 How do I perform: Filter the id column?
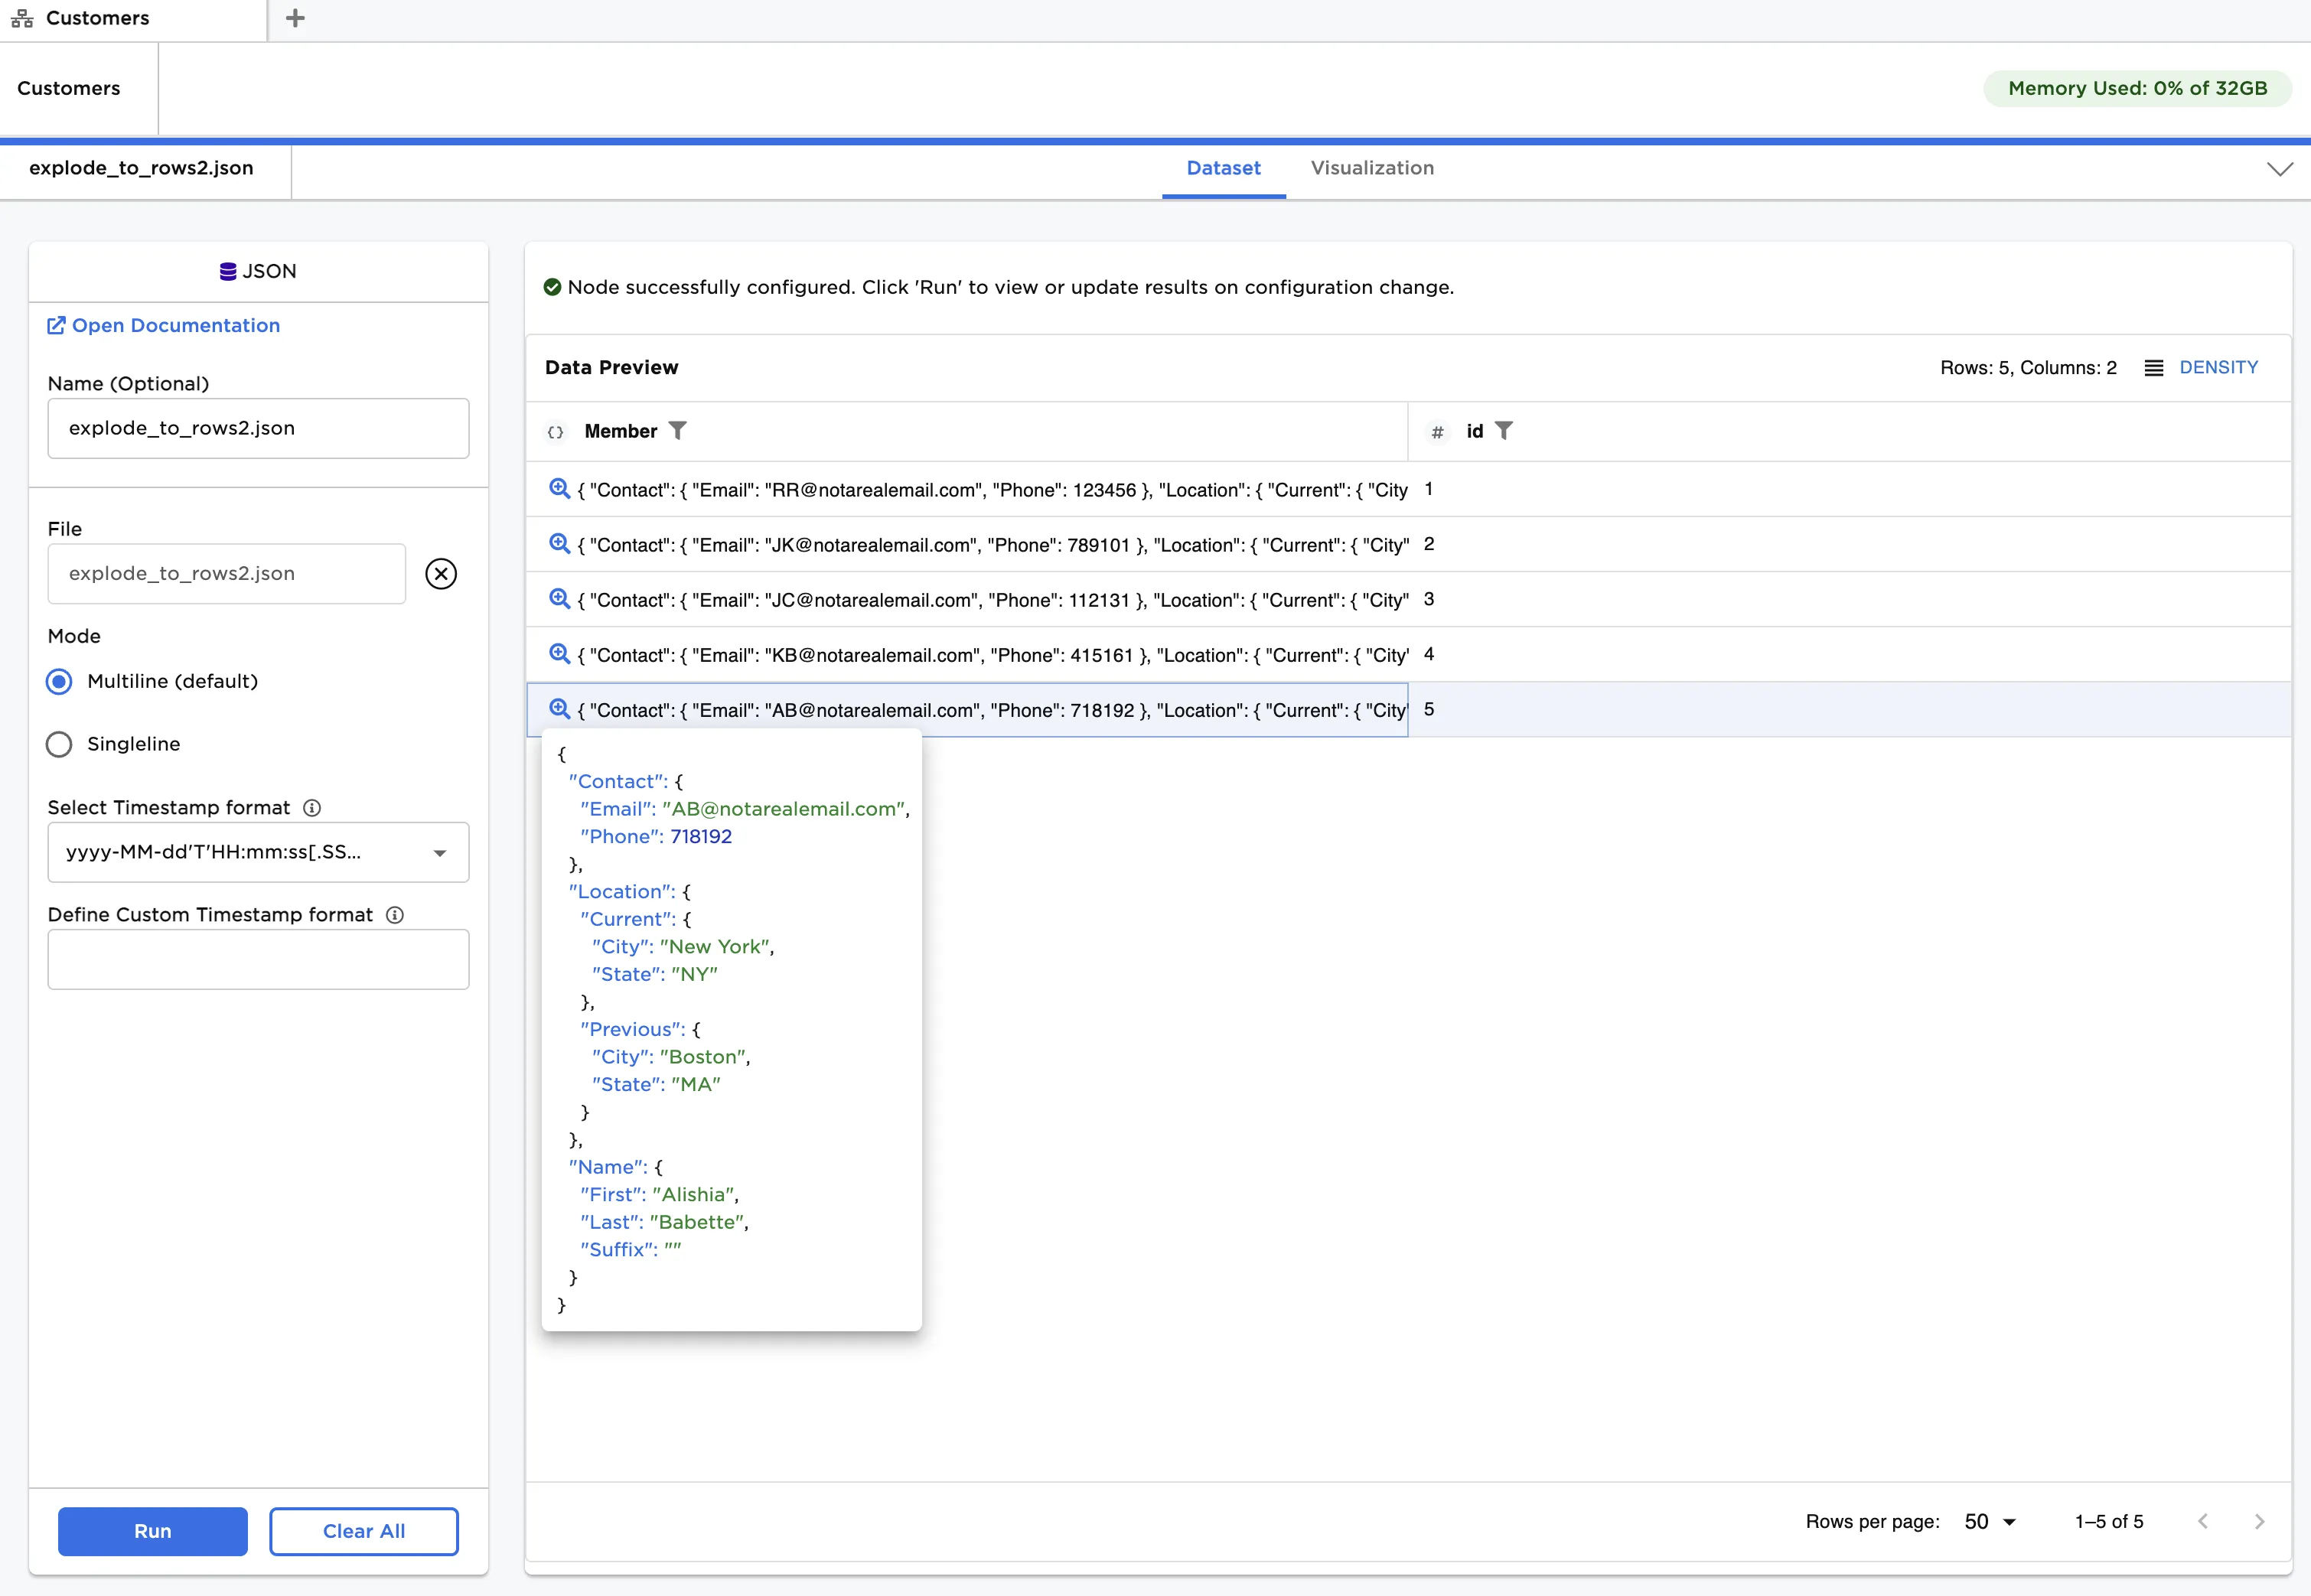click(x=1503, y=430)
